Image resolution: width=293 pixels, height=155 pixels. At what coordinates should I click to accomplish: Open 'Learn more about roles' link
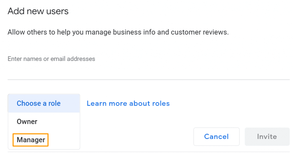pyautogui.click(x=128, y=103)
